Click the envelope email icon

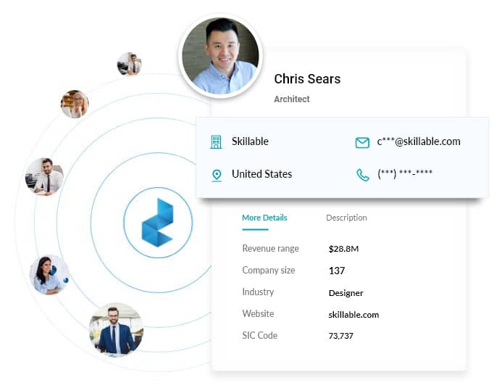tap(362, 143)
